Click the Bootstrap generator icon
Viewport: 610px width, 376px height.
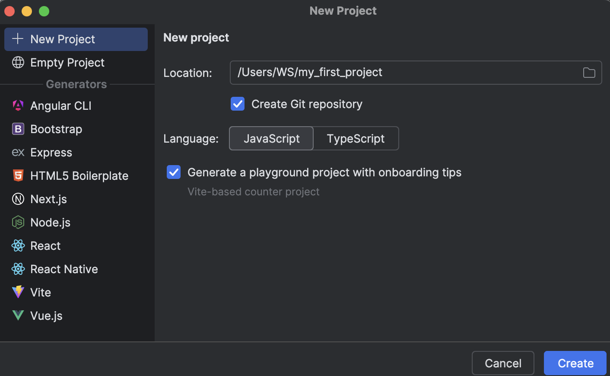point(18,129)
